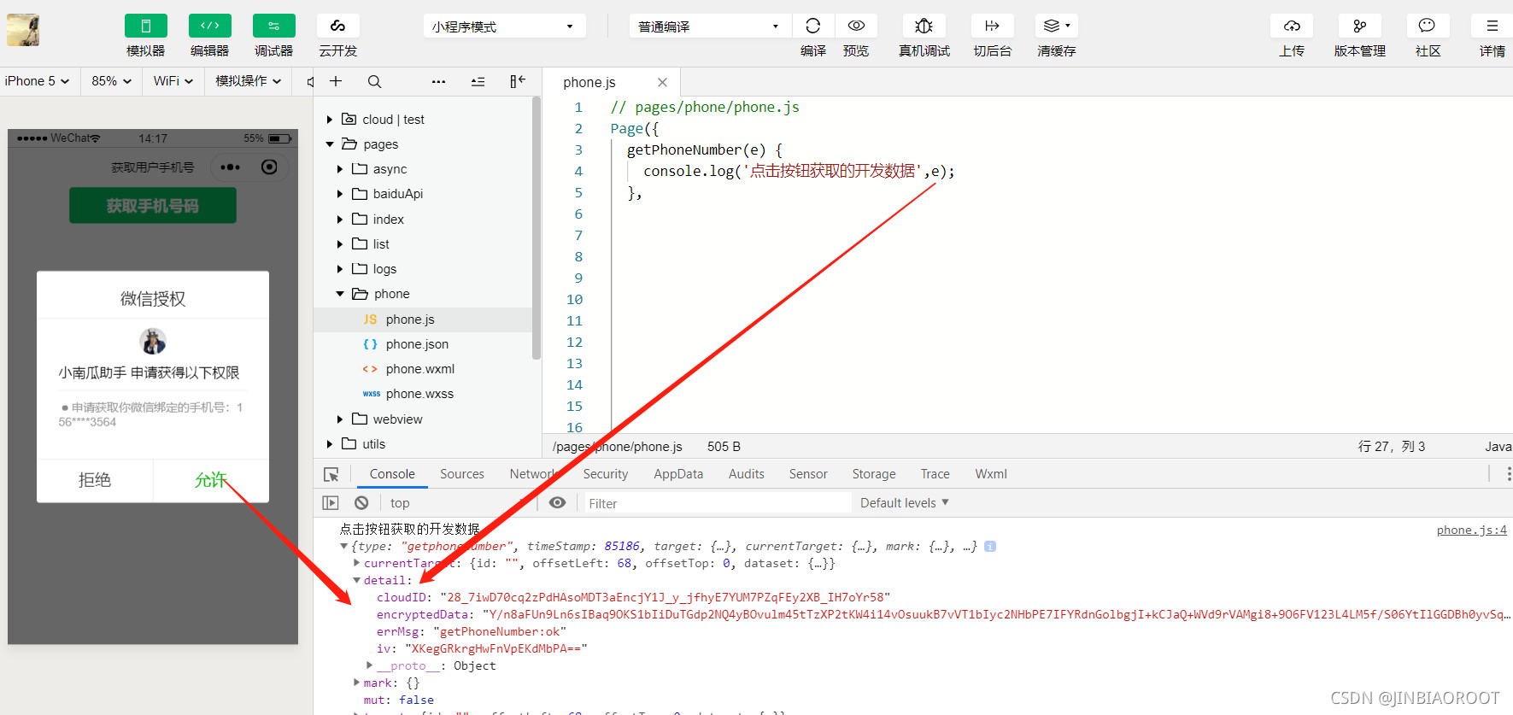Click the Cloud Development (云开发) icon
1513x715 pixels.
click(x=337, y=26)
